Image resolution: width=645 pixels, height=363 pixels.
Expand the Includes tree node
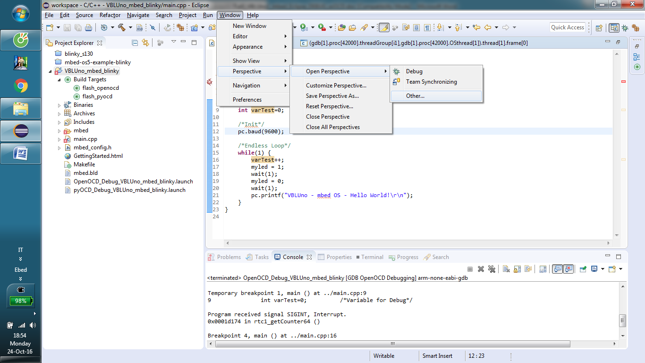tap(59, 122)
